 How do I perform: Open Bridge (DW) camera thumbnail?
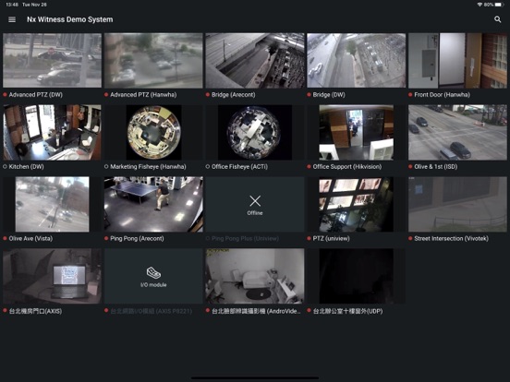356,60
